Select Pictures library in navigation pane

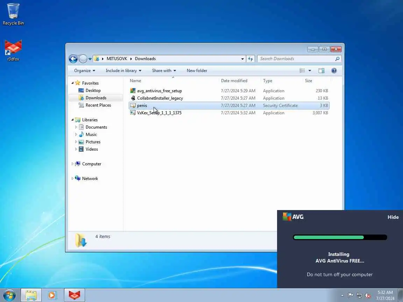[x=93, y=142]
